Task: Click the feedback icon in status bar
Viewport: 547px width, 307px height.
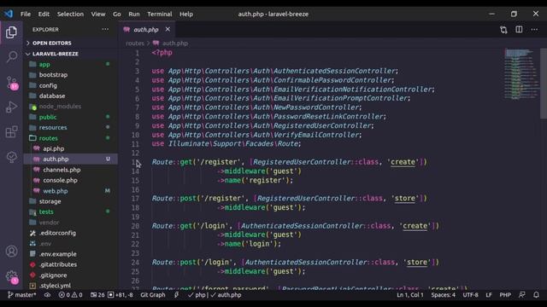Action: (522, 295)
